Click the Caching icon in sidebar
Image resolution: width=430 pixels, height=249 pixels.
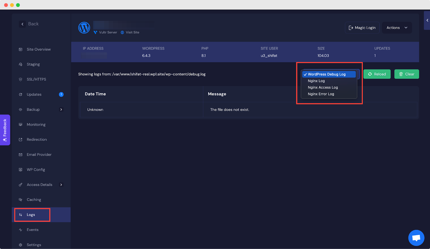[20, 200]
